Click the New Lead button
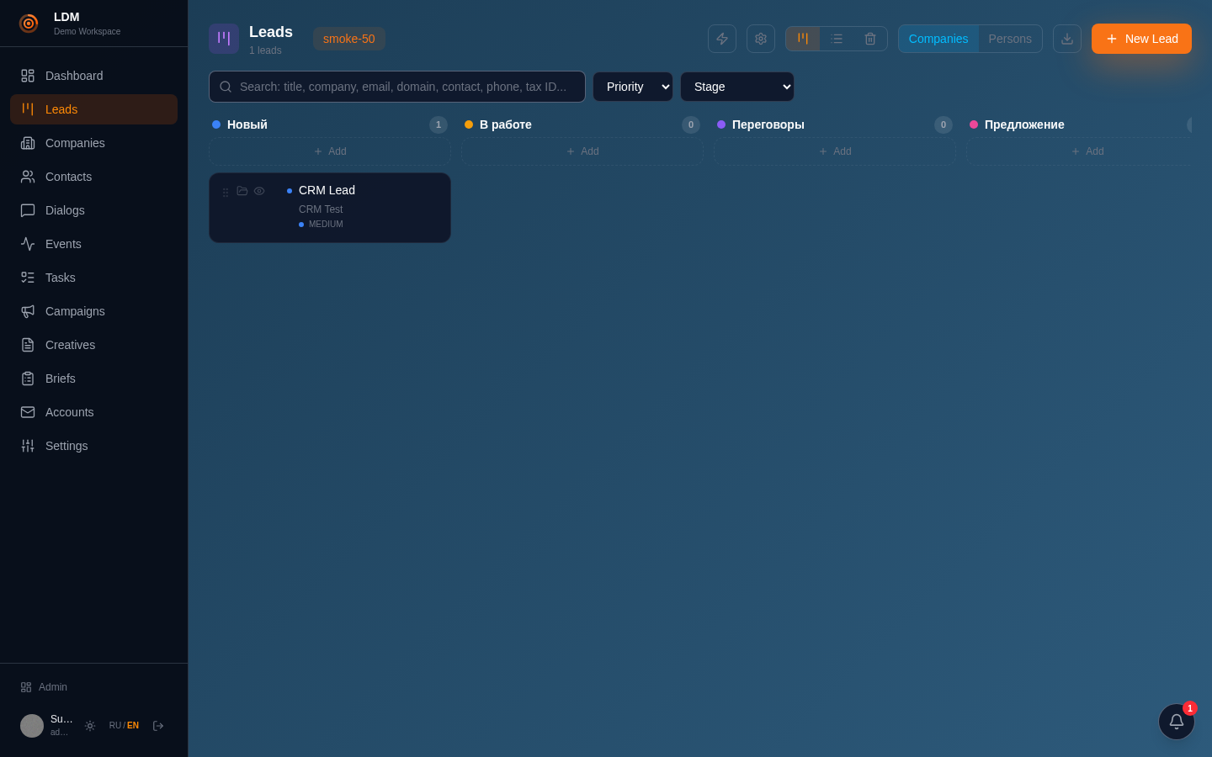 tap(1141, 39)
